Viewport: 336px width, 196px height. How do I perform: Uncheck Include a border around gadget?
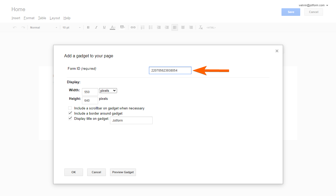70,113
